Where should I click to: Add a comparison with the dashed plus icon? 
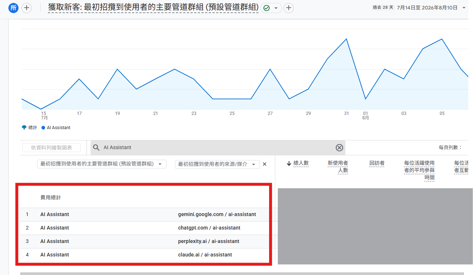(x=27, y=8)
